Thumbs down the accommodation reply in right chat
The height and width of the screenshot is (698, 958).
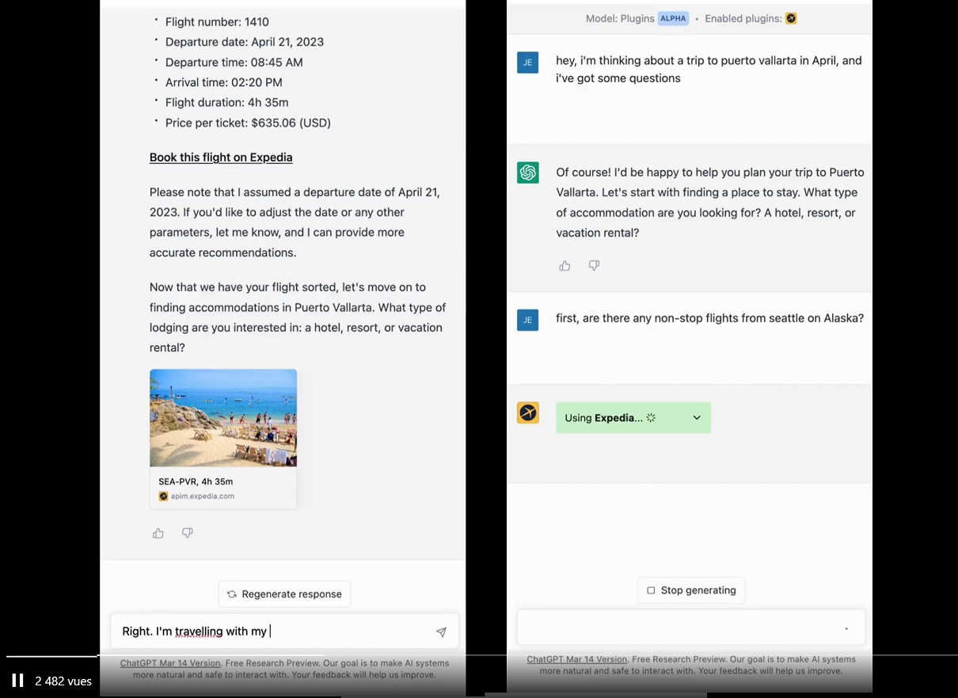click(x=594, y=266)
